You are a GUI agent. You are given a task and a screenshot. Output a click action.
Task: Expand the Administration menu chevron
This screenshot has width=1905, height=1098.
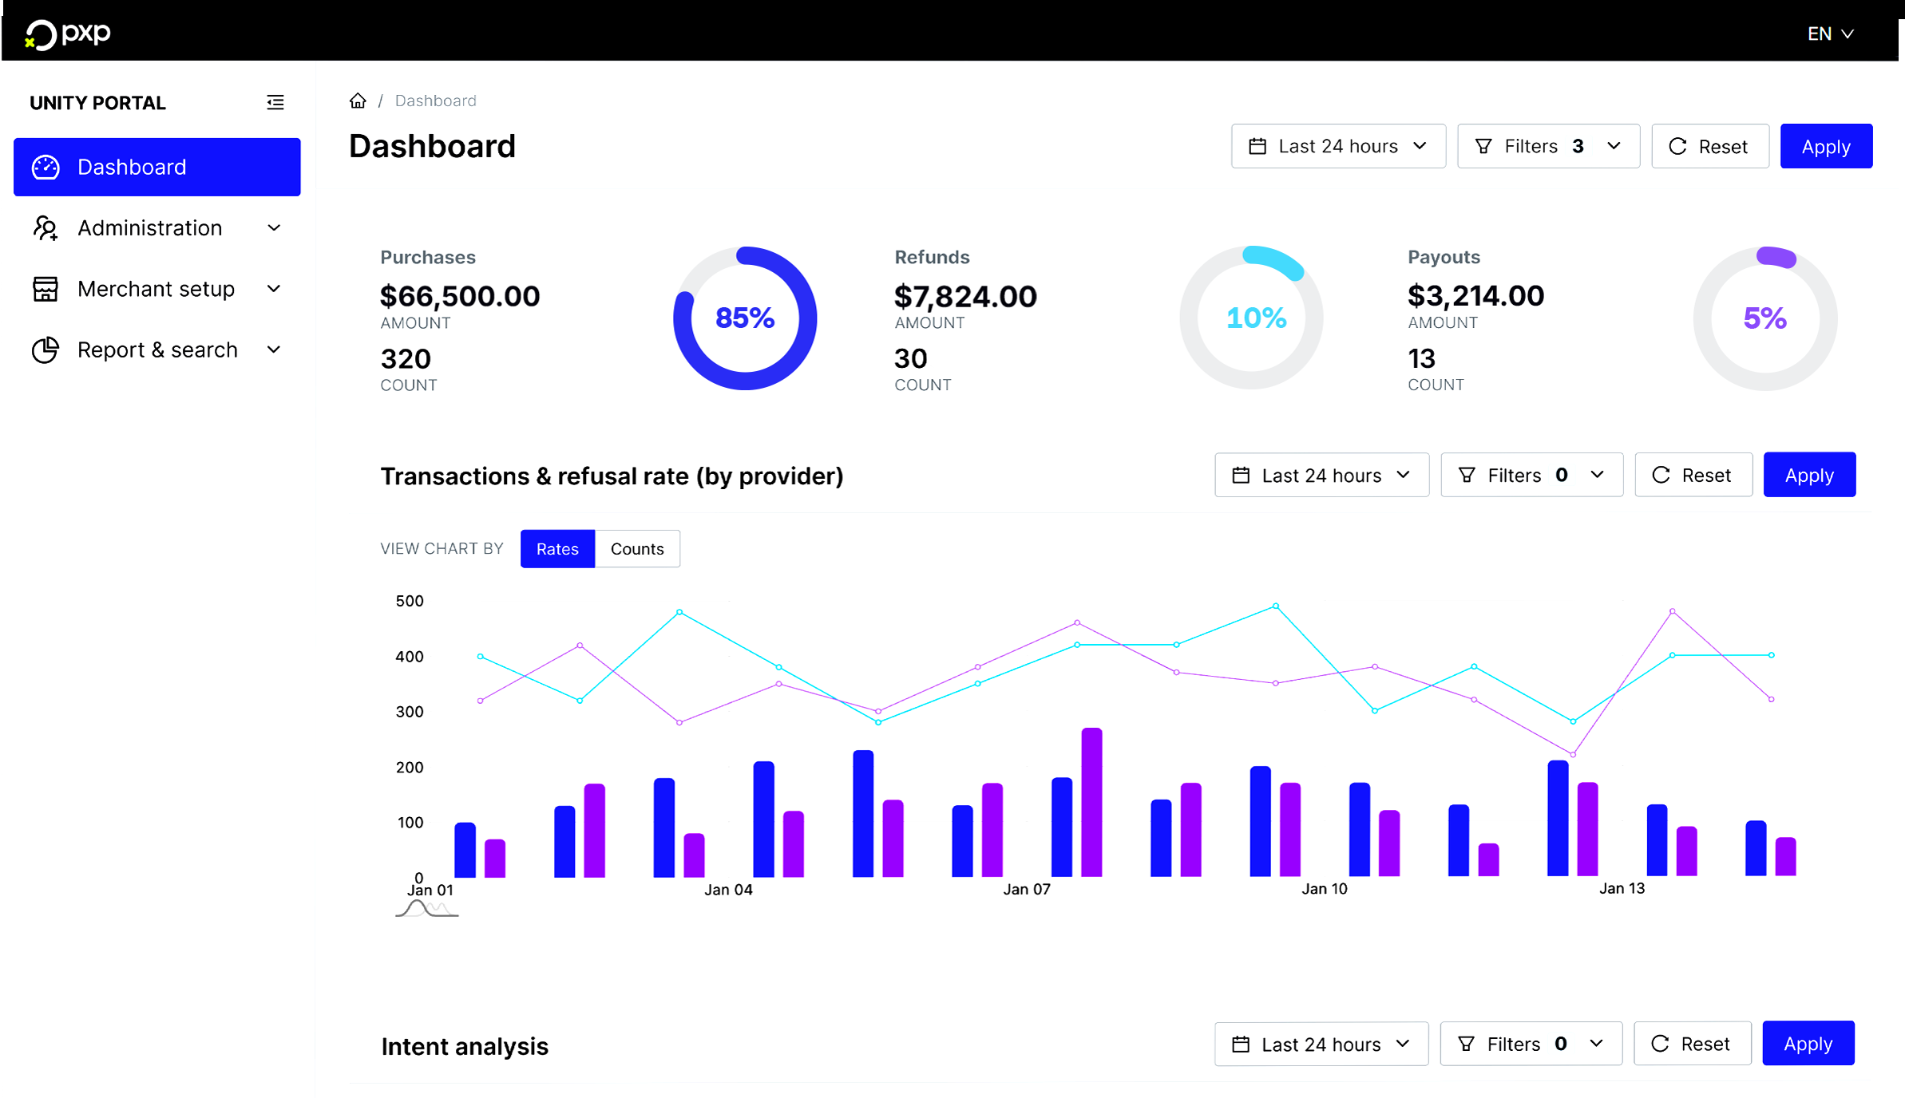pyautogui.click(x=274, y=228)
